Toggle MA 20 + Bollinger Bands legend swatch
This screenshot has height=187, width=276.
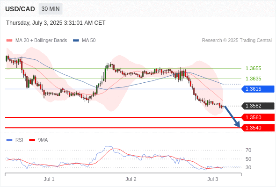(x=9, y=41)
